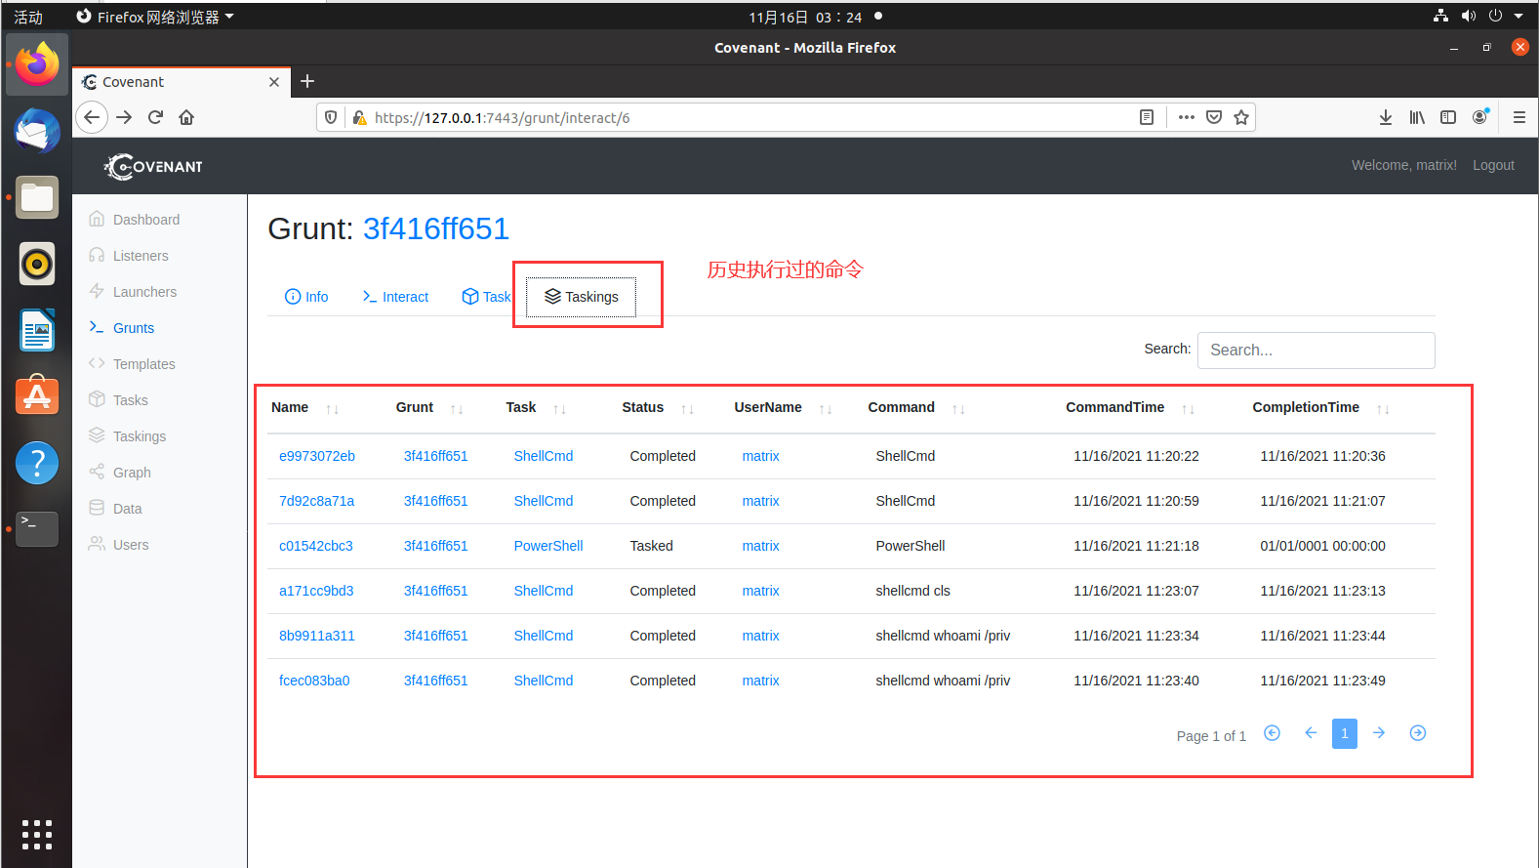
Task: Open the Firefox hamburger menu
Action: point(1519,117)
